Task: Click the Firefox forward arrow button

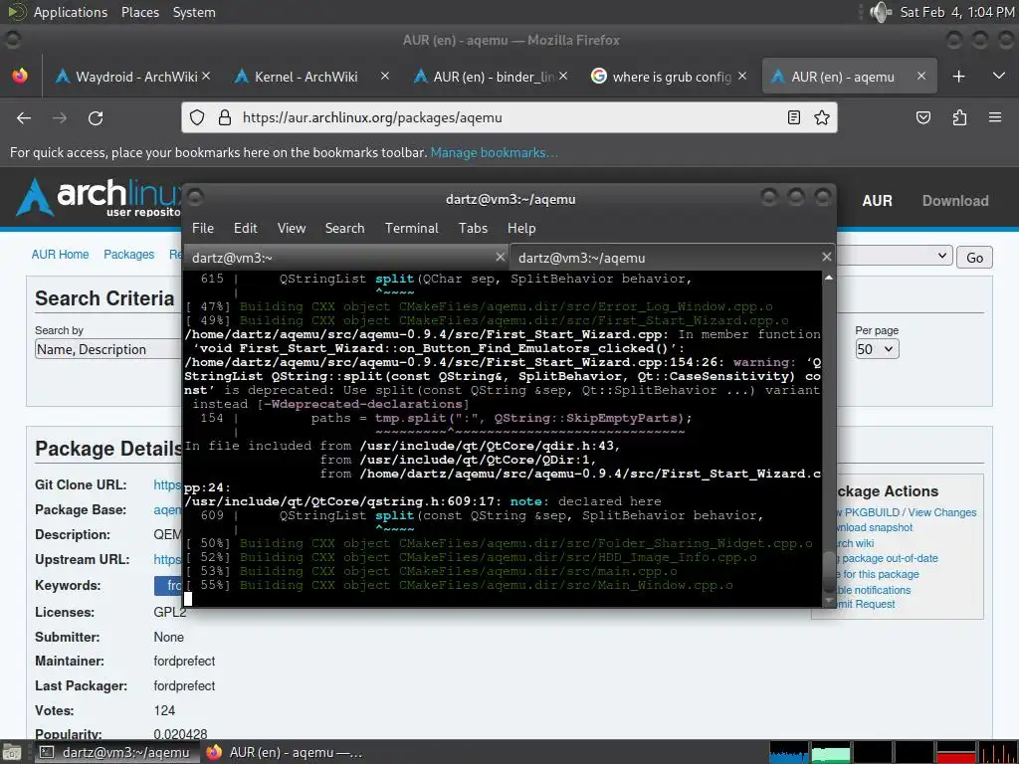Action: pyautogui.click(x=60, y=118)
